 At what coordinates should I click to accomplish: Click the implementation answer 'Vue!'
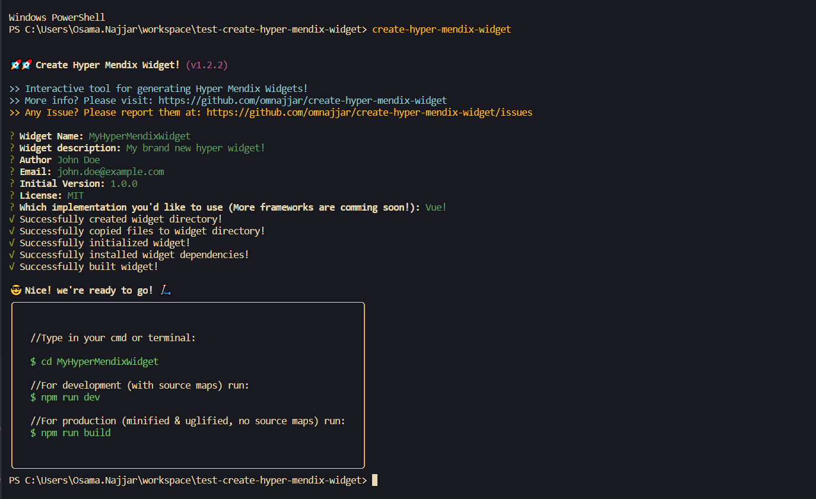[x=436, y=207]
